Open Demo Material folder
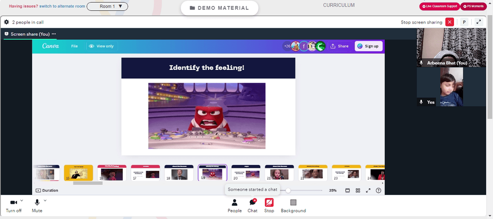 tap(219, 8)
